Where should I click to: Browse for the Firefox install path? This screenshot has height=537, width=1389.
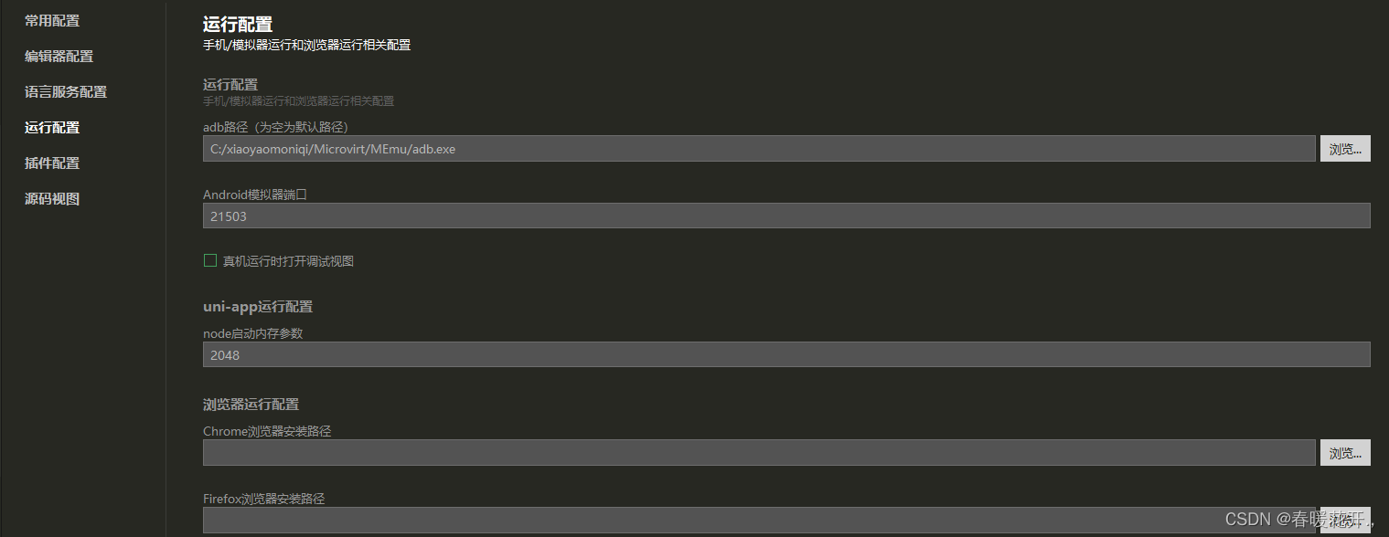(1344, 521)
